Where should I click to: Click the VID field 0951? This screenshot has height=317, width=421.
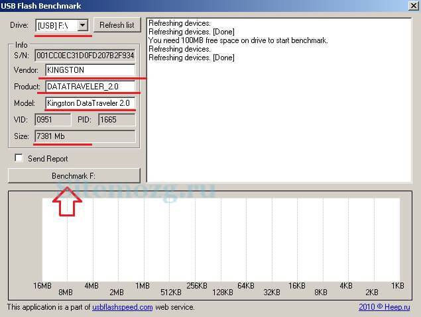tap(53, 120)
